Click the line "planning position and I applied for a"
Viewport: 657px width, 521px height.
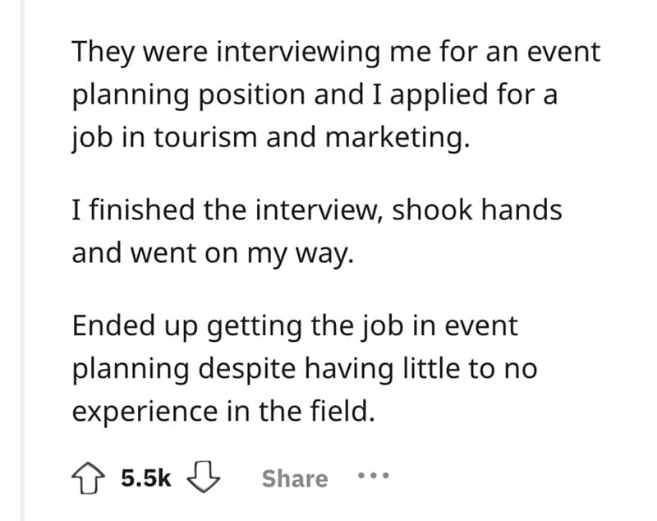tap(315, 95)
